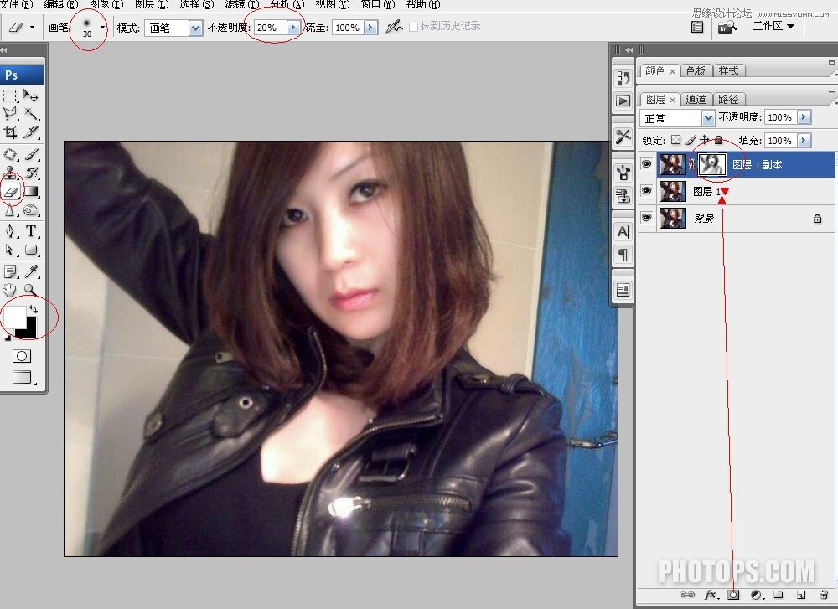Open eraser 不透明度 slider arrow
This screenshot has height=609, width=838.
click(x=292, y=28)
